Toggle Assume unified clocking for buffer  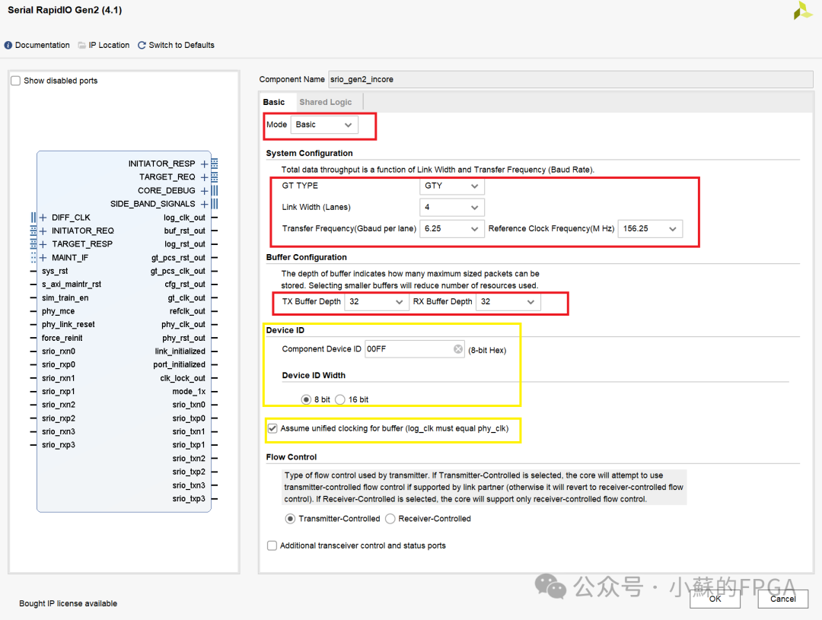tap(272, 428)
